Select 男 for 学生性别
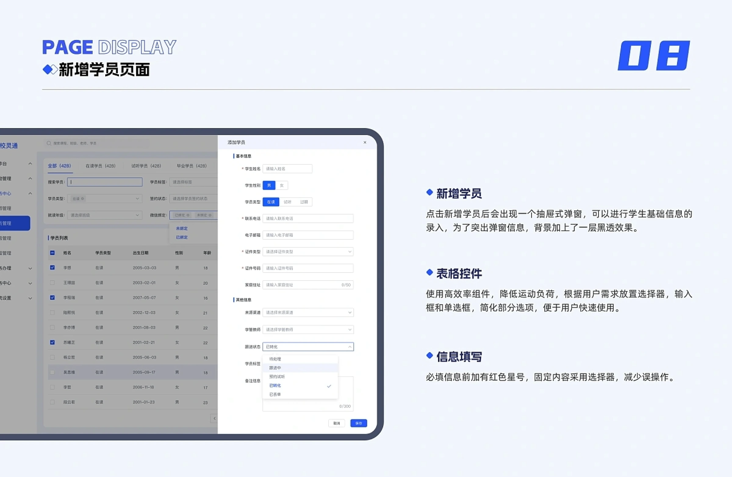The height and width of the screenshot is (477, 732). (269, 185)
